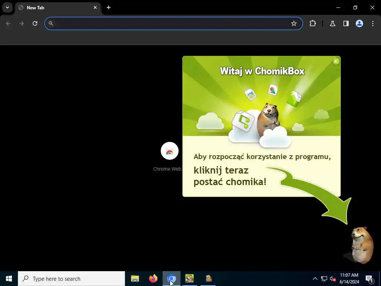
Task: Open the notification center icon
Action: pos(369,279)
